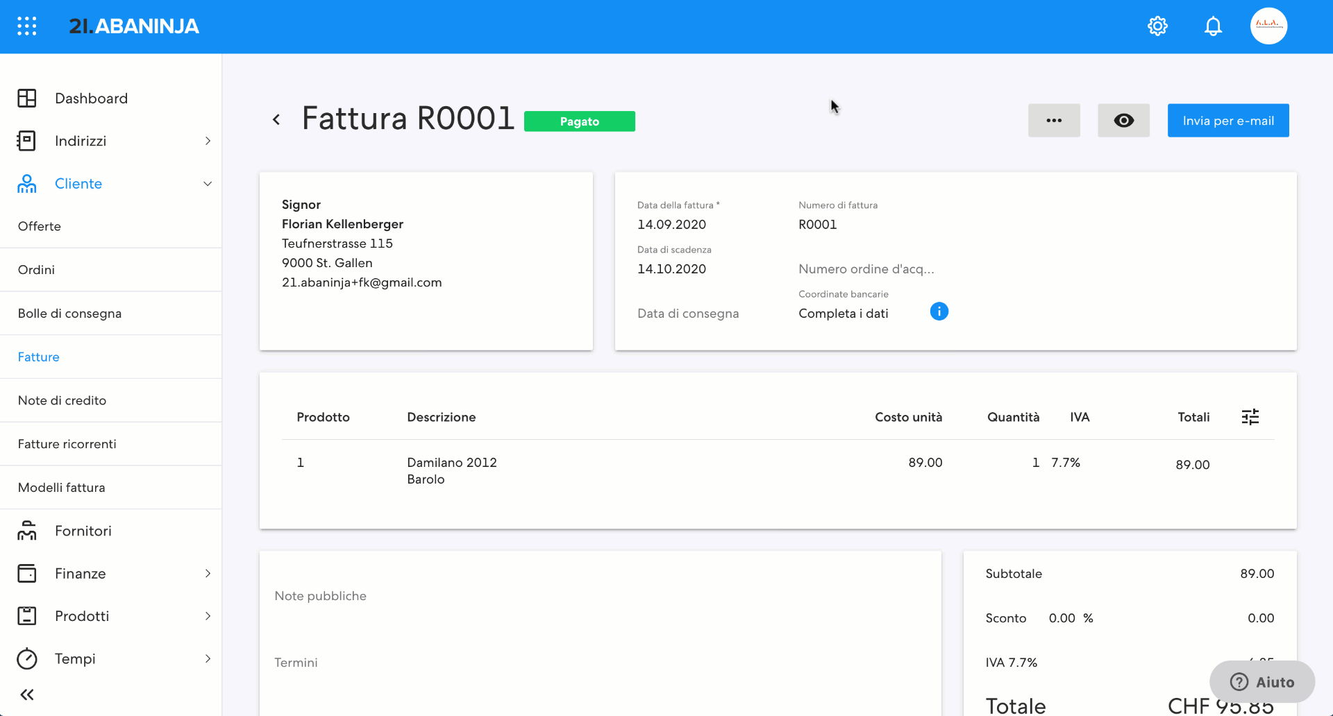Click the Invia per e-mail button
This screenshot has height=716, width=1333.
(x=1227, y=121)
